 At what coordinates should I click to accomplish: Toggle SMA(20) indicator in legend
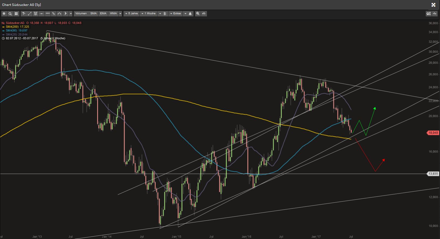[x=16, y=34]
